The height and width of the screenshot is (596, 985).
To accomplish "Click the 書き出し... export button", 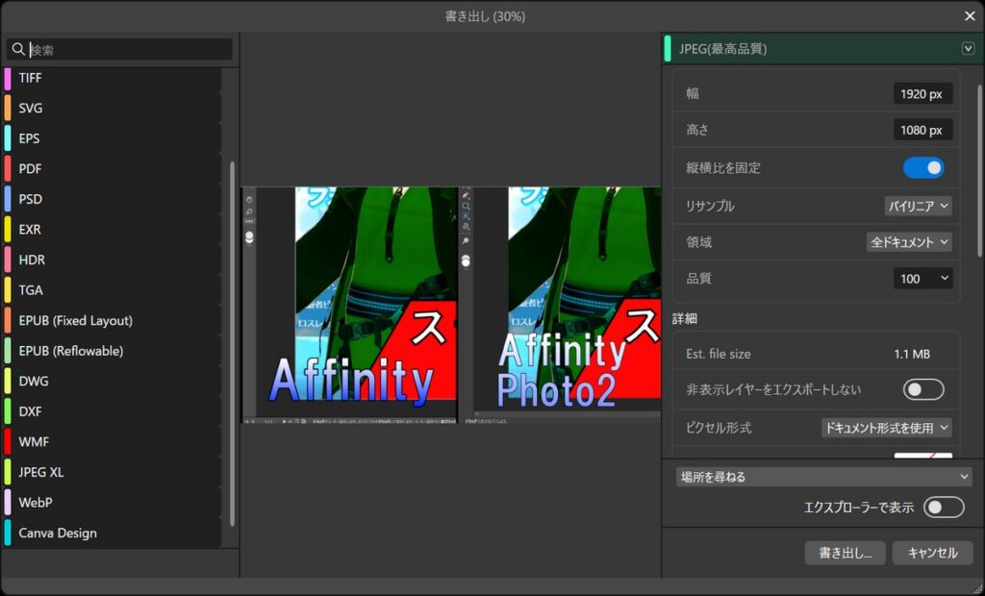I will click(x=845, y=553).
